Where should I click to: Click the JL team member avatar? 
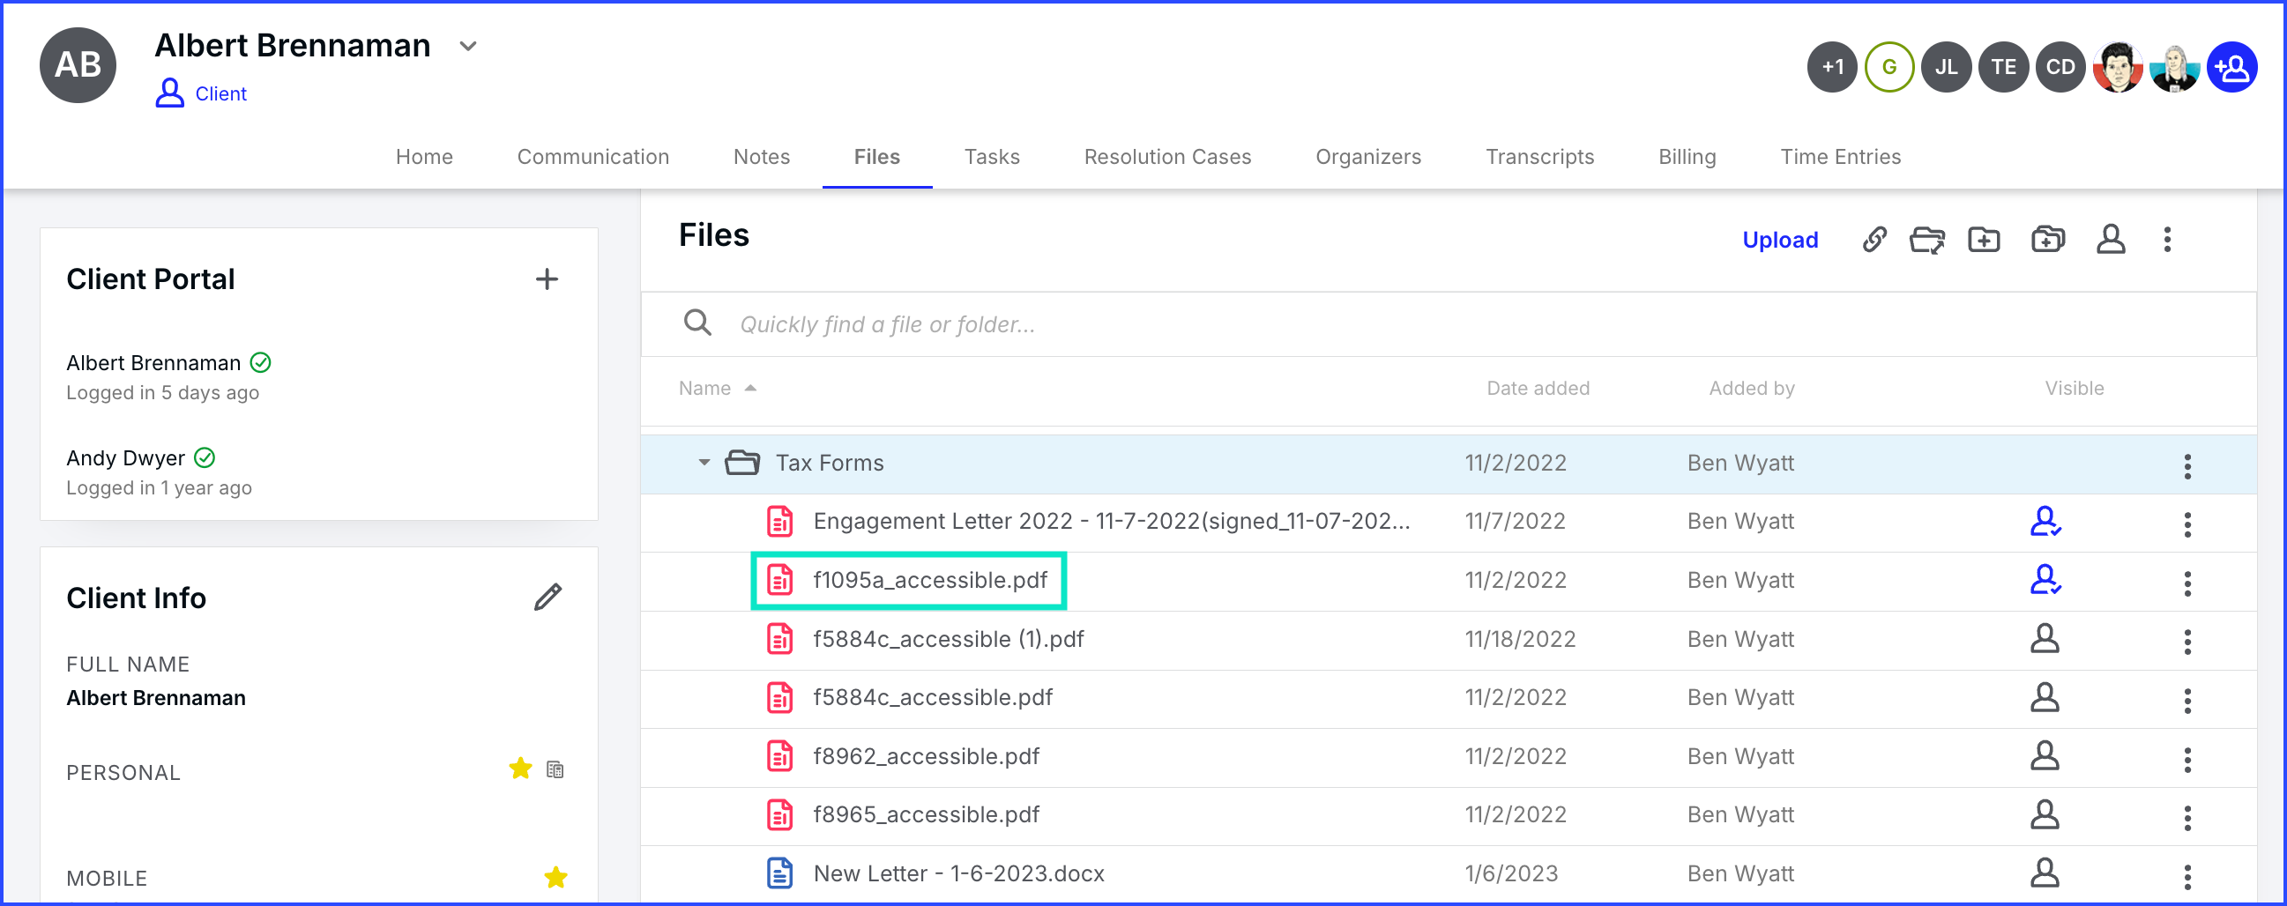pos(1946,67)
